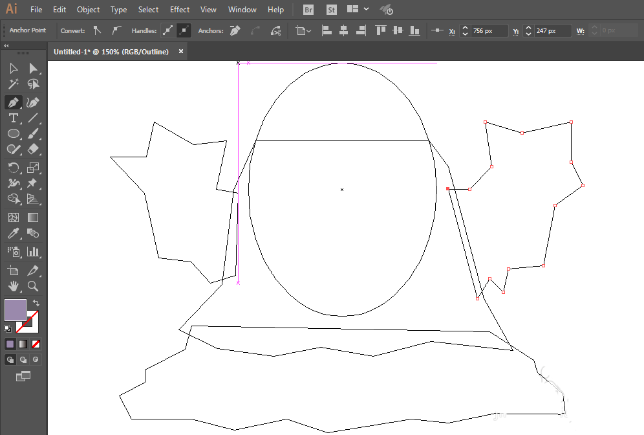Select the Shape Builder tool
This screenshot has height=435, width=644.
pyautogui.click(x=13, y=199)
